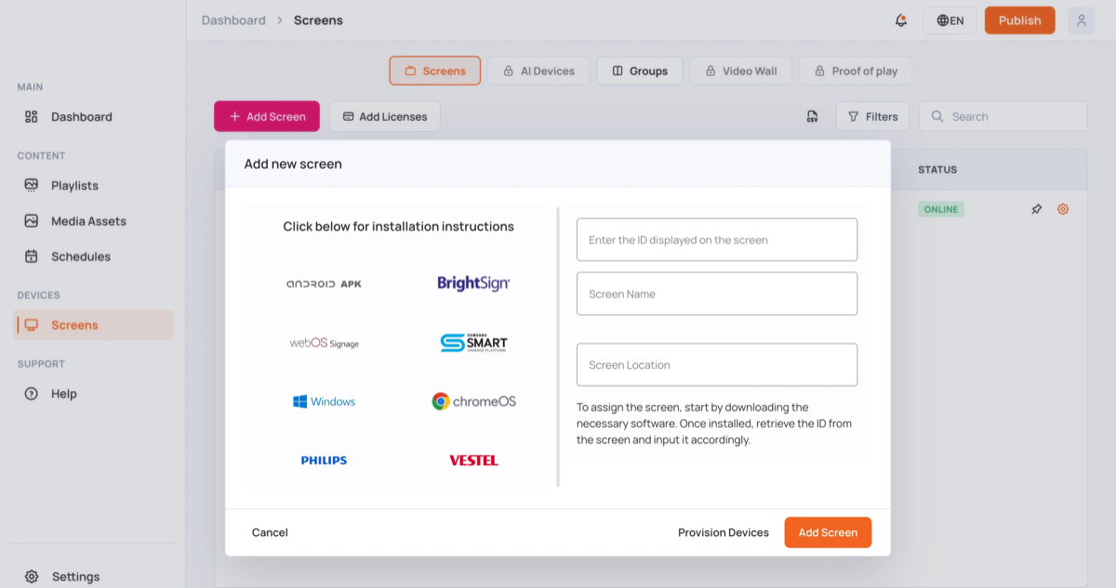Open webOS Signage installation instructions
Image resolution: width=1116 pixels, height=588 pixels.
tap(324, 343)
